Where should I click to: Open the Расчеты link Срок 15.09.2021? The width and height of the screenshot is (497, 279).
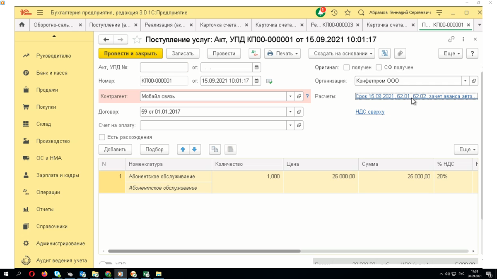[x=416, y=96]
